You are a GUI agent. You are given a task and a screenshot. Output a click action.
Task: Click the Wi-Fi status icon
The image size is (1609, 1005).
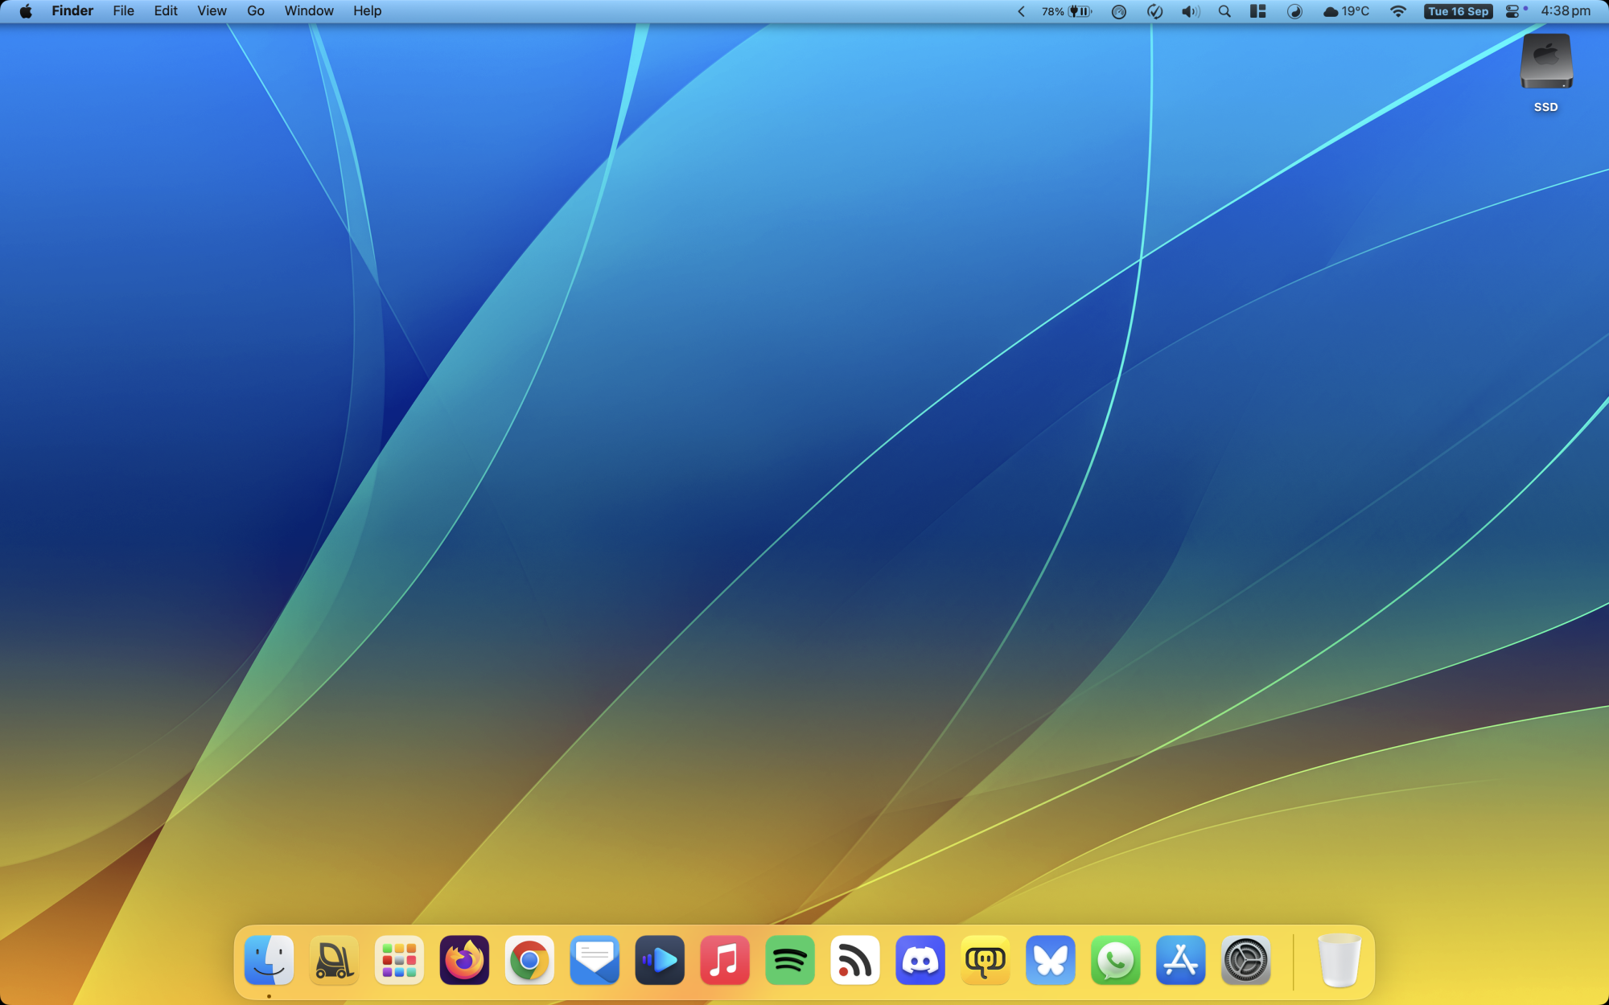tap(1398, 11)
